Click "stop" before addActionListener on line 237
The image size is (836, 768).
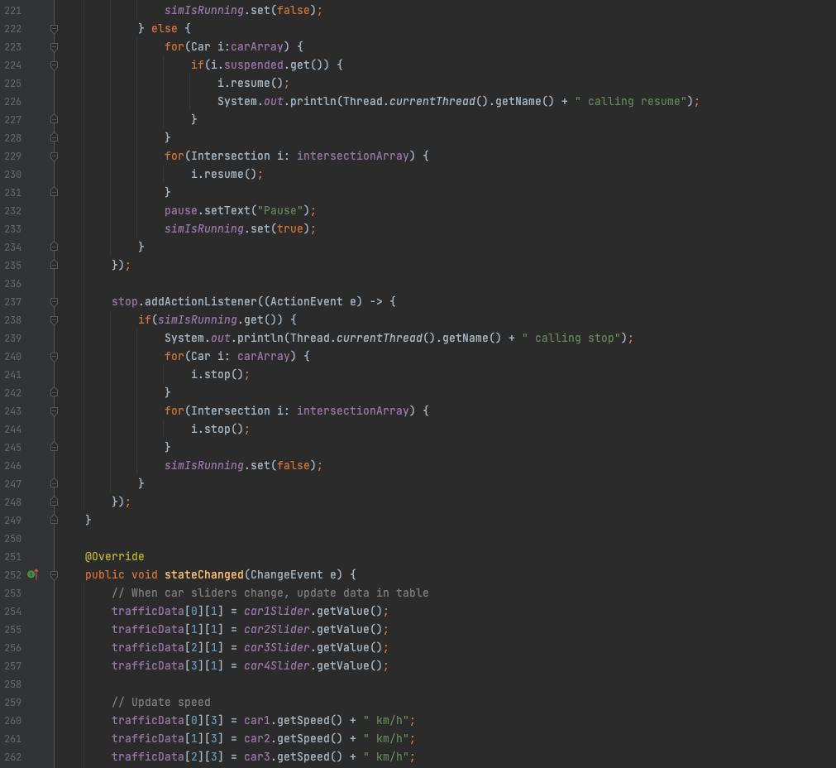[125, 302]
